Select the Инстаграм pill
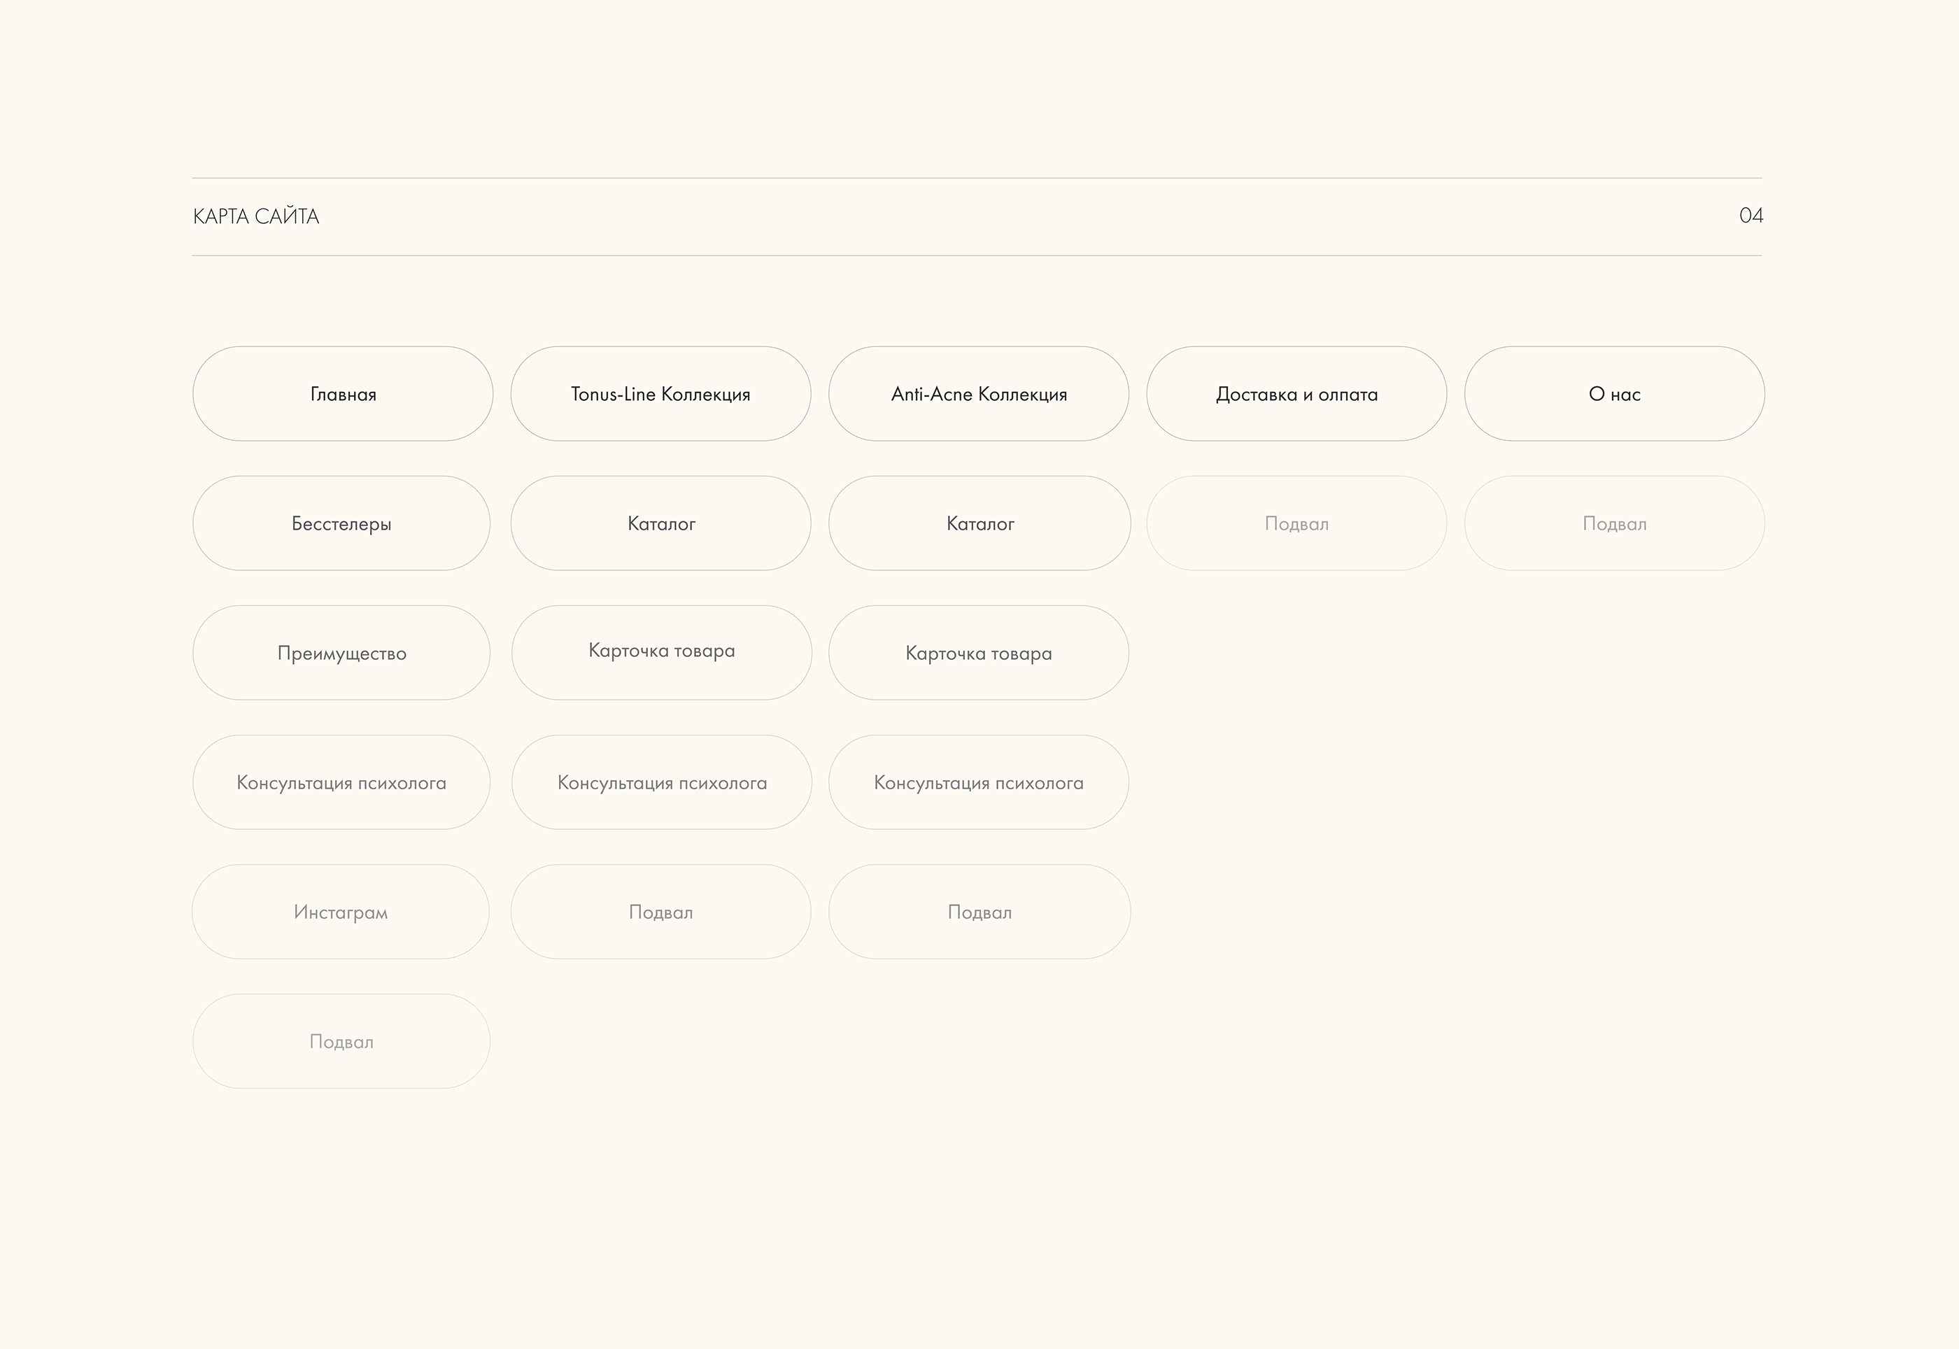1959x1349 pixels. point(340,911)
